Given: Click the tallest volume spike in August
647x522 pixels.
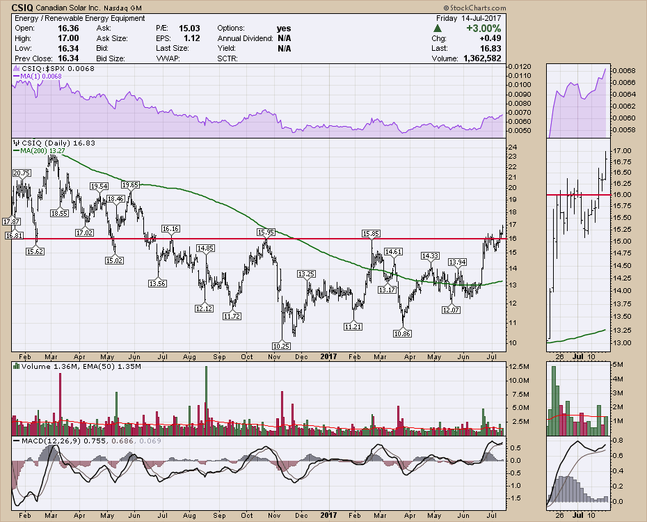Looking at the screenshot, I should click(x=207, y=400).
